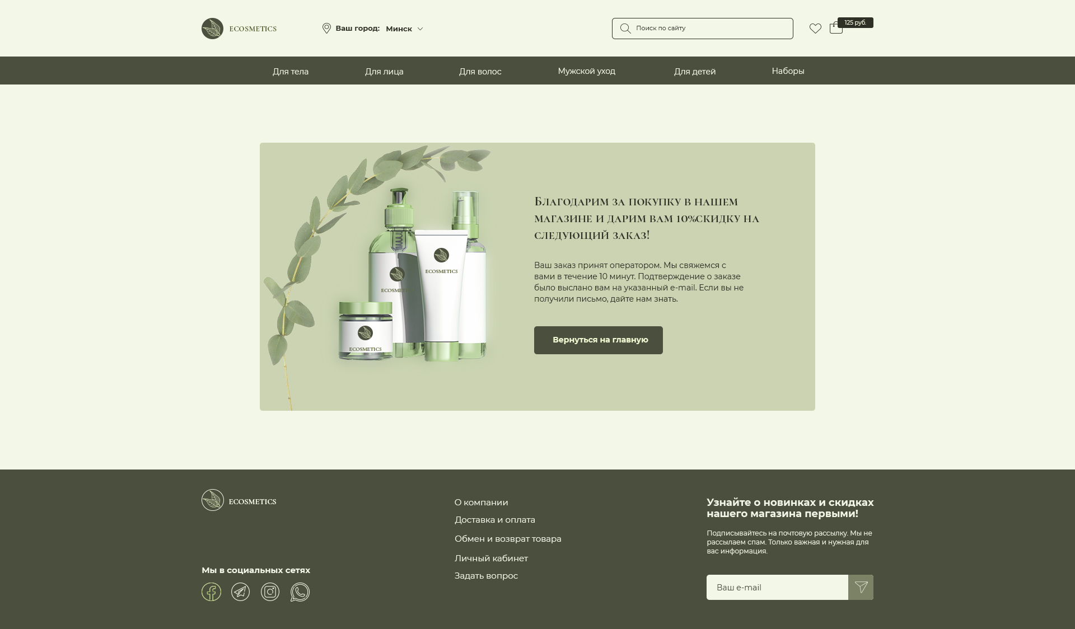Open the Доставка и оплата link
The width and height of the screenshot is (1075, 629).
494,520
